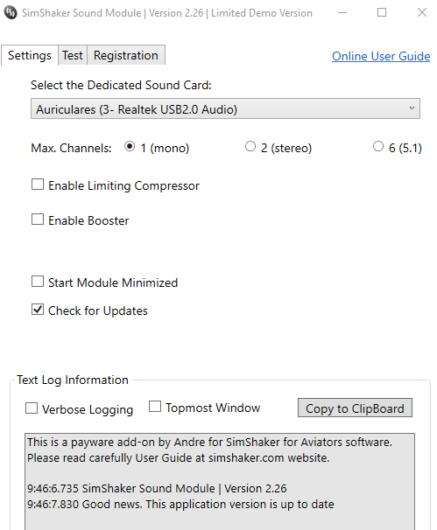Click the SimShaker app icon in title bar
The image size is (437, 530).
[x=11, y=13]
